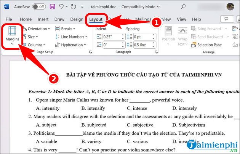Open the Wrap Text dropdown

182,36
